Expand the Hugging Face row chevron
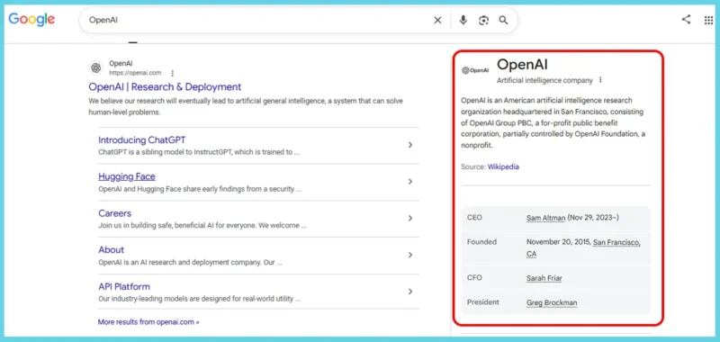 click(410, 182)
